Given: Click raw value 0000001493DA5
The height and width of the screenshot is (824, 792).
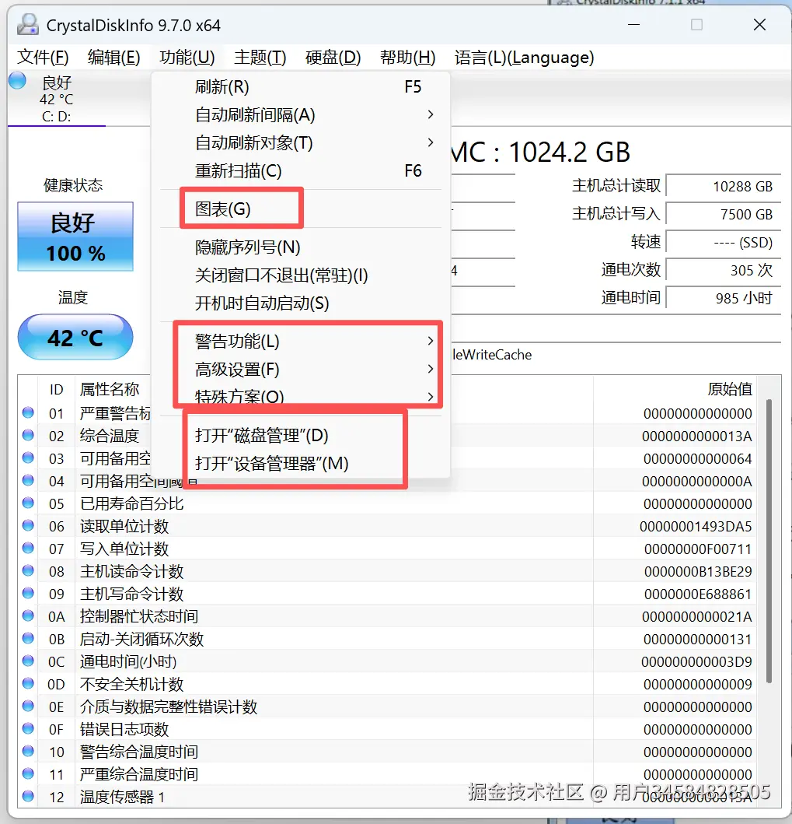Looking at the screenshot, I should 696,526.
